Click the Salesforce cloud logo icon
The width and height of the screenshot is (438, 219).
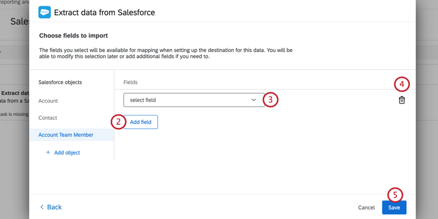44,12
